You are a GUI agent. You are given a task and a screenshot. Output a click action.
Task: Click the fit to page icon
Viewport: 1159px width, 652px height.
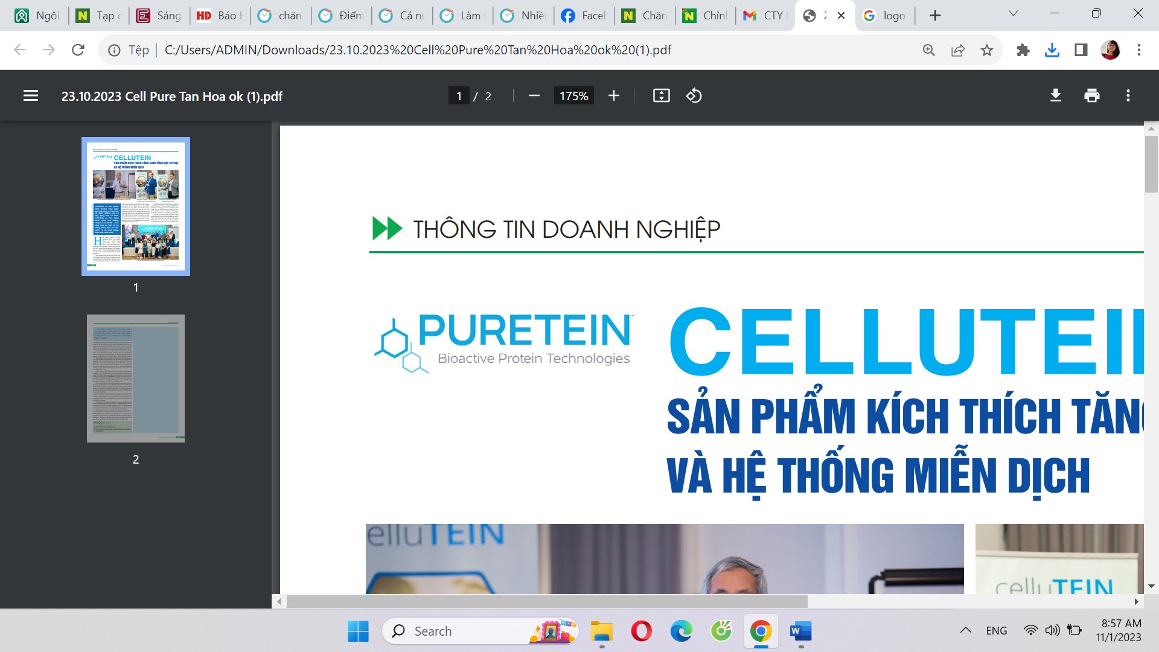click(661, 96)
